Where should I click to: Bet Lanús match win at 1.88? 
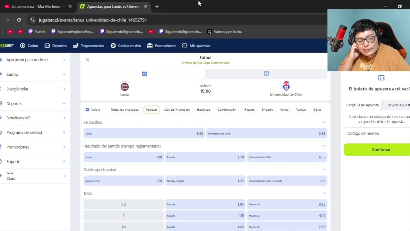(x=124, y=157)
